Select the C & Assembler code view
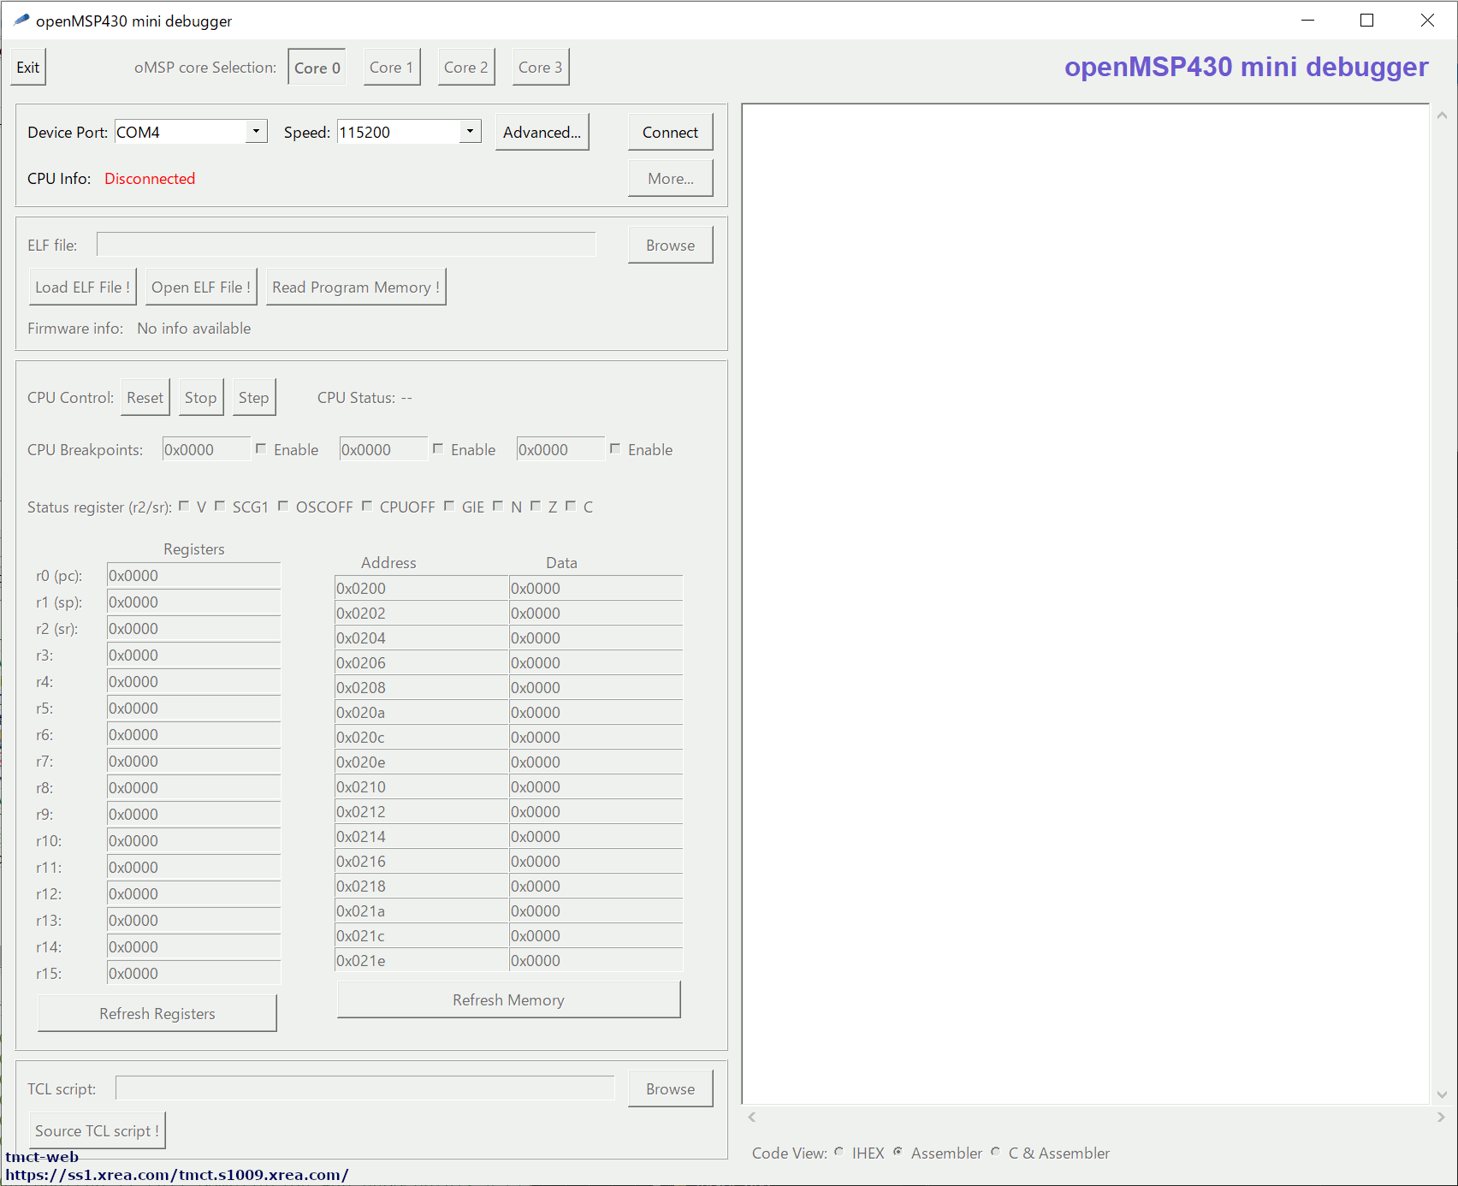Viewport: 1458px width, 1186px height. 995,1152
